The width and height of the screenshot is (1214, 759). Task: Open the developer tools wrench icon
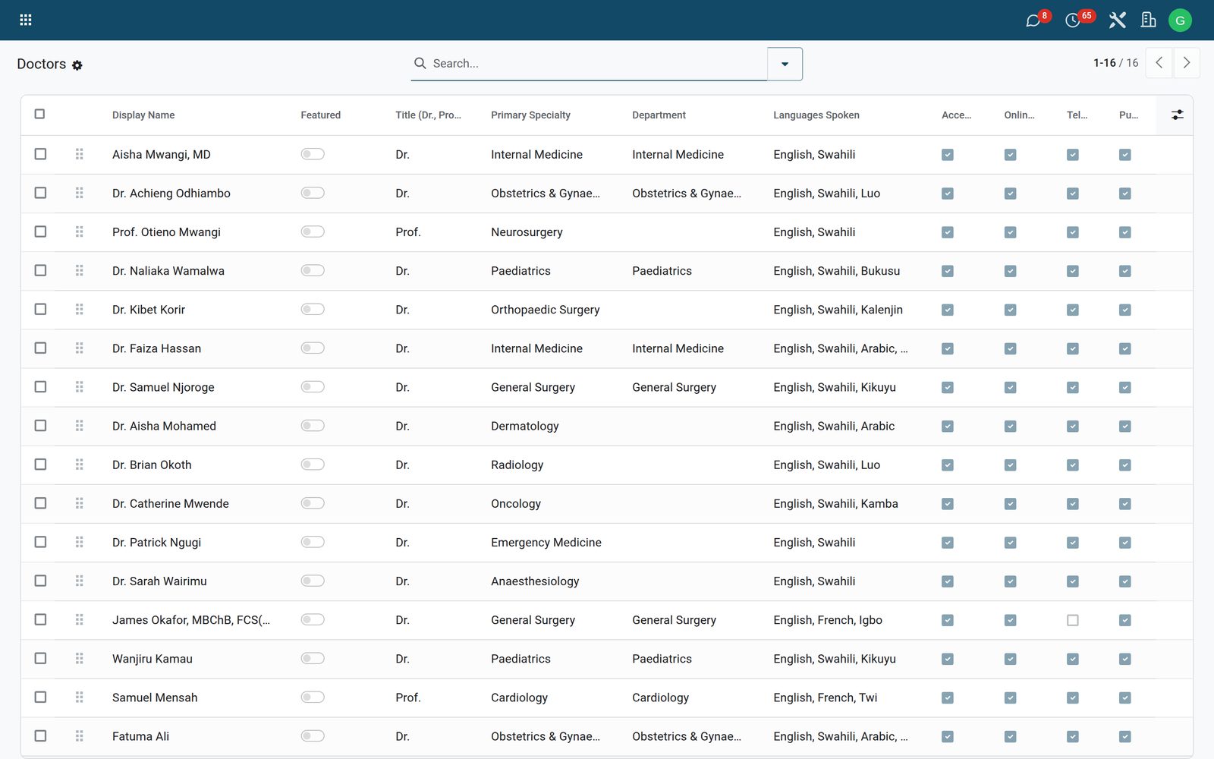1117,20
